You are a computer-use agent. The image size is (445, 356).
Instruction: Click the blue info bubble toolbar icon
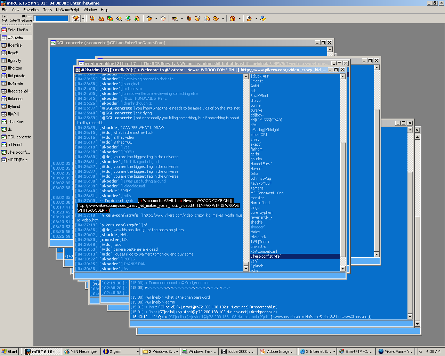263,18
